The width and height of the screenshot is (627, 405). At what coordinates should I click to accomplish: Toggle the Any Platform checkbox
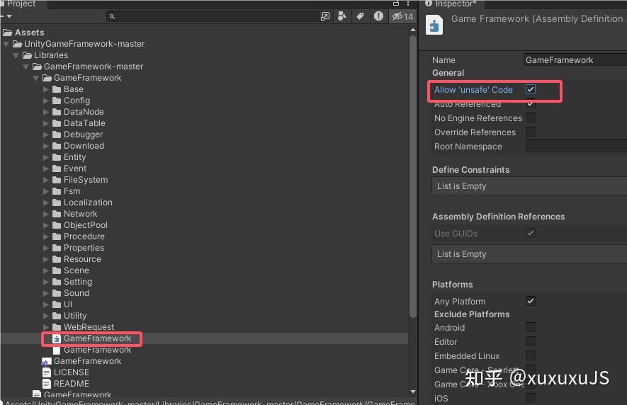click(531, 301)
